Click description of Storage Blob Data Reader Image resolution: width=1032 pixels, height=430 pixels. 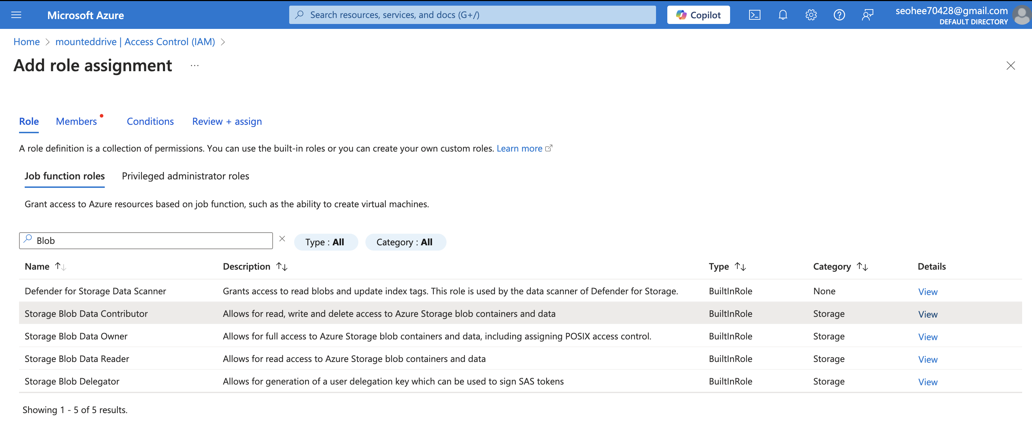(354, 359)
